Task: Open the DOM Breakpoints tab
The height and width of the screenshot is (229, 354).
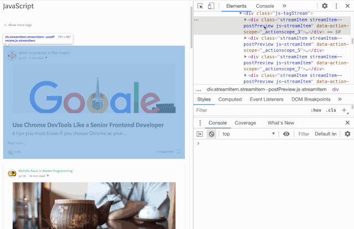Action: tap(311, 100)
